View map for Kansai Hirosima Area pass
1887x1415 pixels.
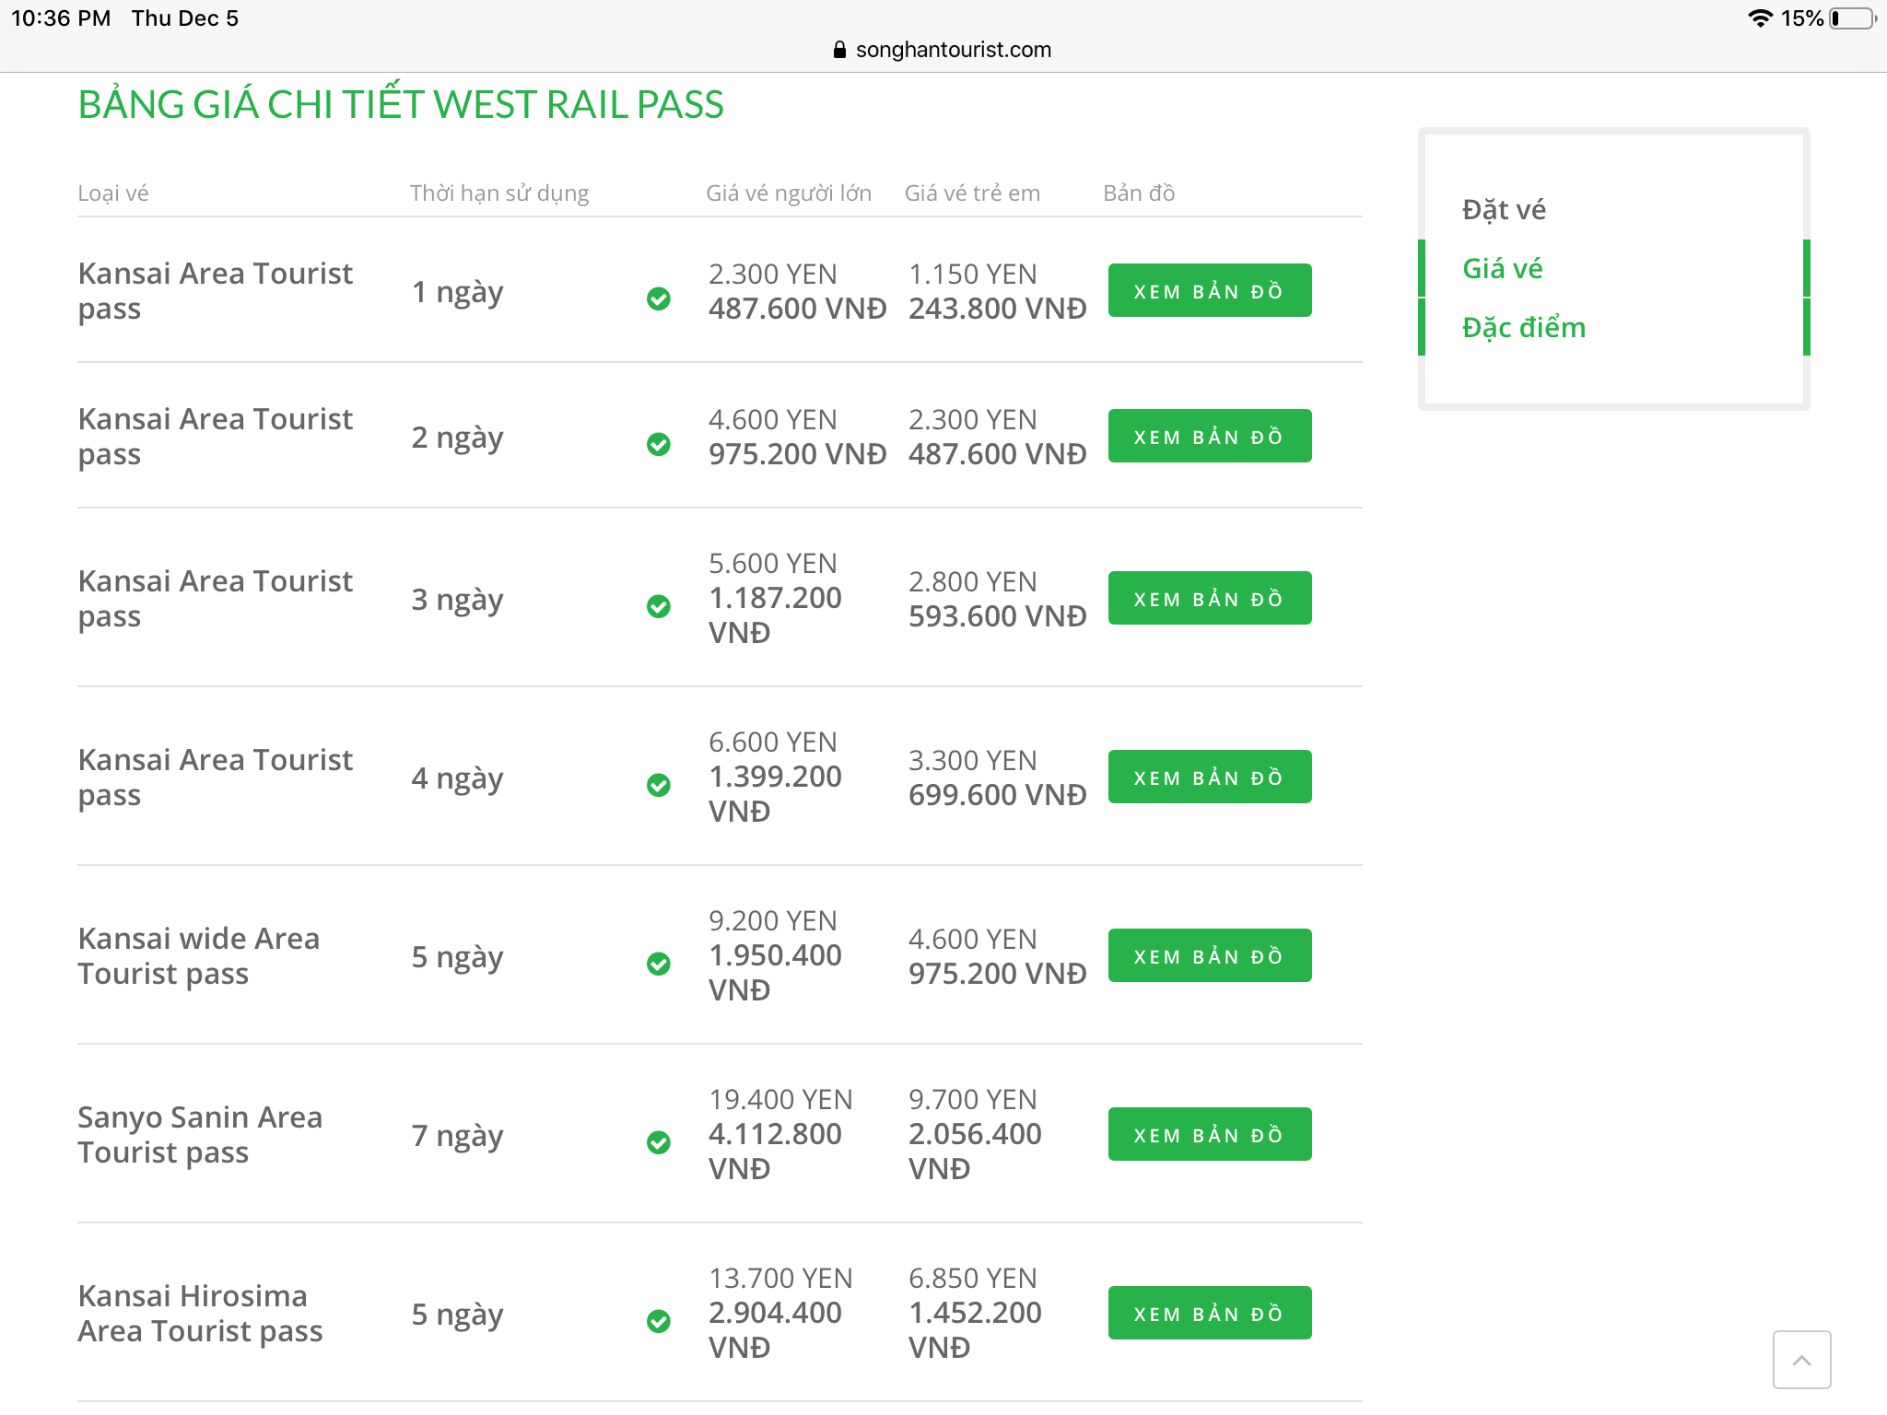click(x=1210, y=1313)
